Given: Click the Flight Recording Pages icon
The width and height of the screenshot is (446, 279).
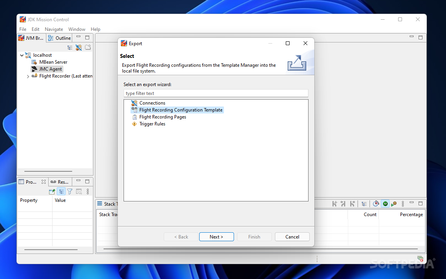Looking at the screenshot, I should [x=135, y=117].
